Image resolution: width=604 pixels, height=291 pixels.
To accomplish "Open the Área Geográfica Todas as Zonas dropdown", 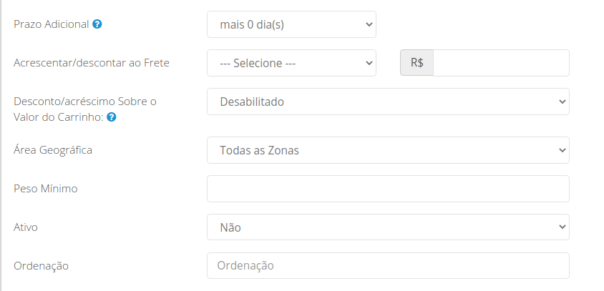I will coord(388,150).
